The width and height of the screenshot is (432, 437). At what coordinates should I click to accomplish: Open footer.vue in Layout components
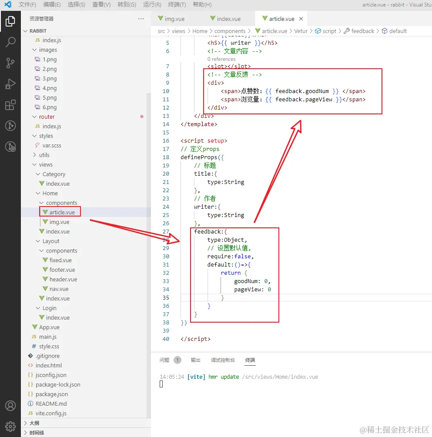tap(62, 270)
